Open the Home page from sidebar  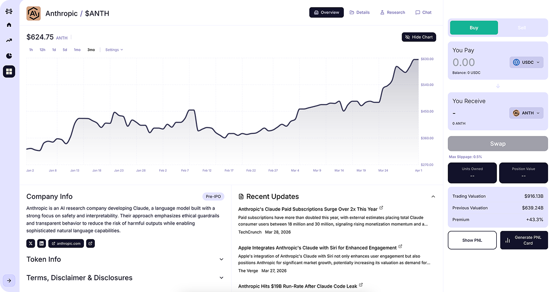(9, 24)
